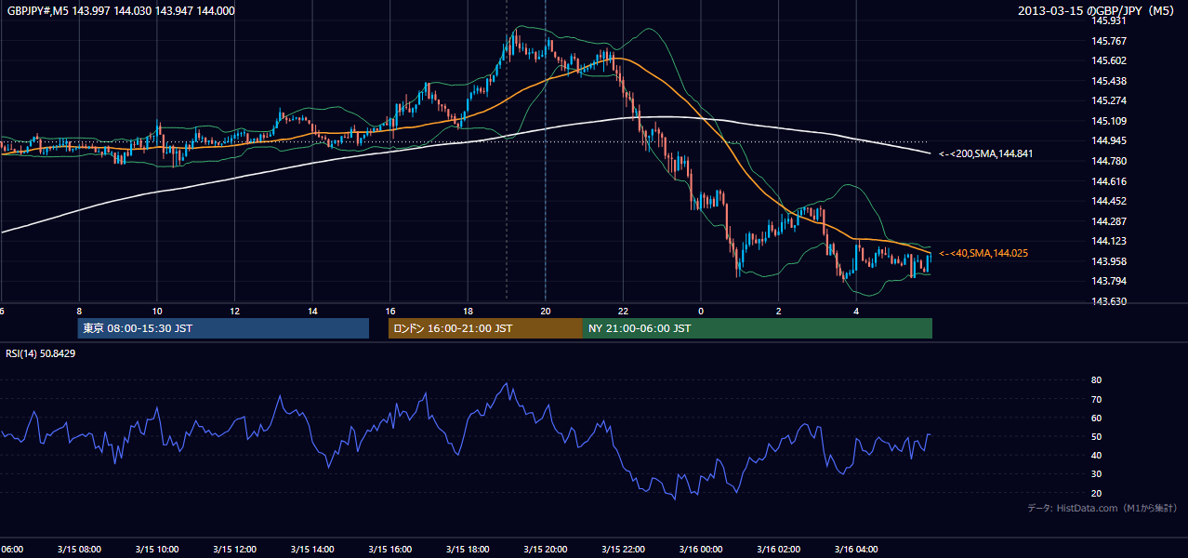This screenshot has height=558, width=1188.
Task: Click price level 144.287 on axis
Action: [x=1107, y=221]
